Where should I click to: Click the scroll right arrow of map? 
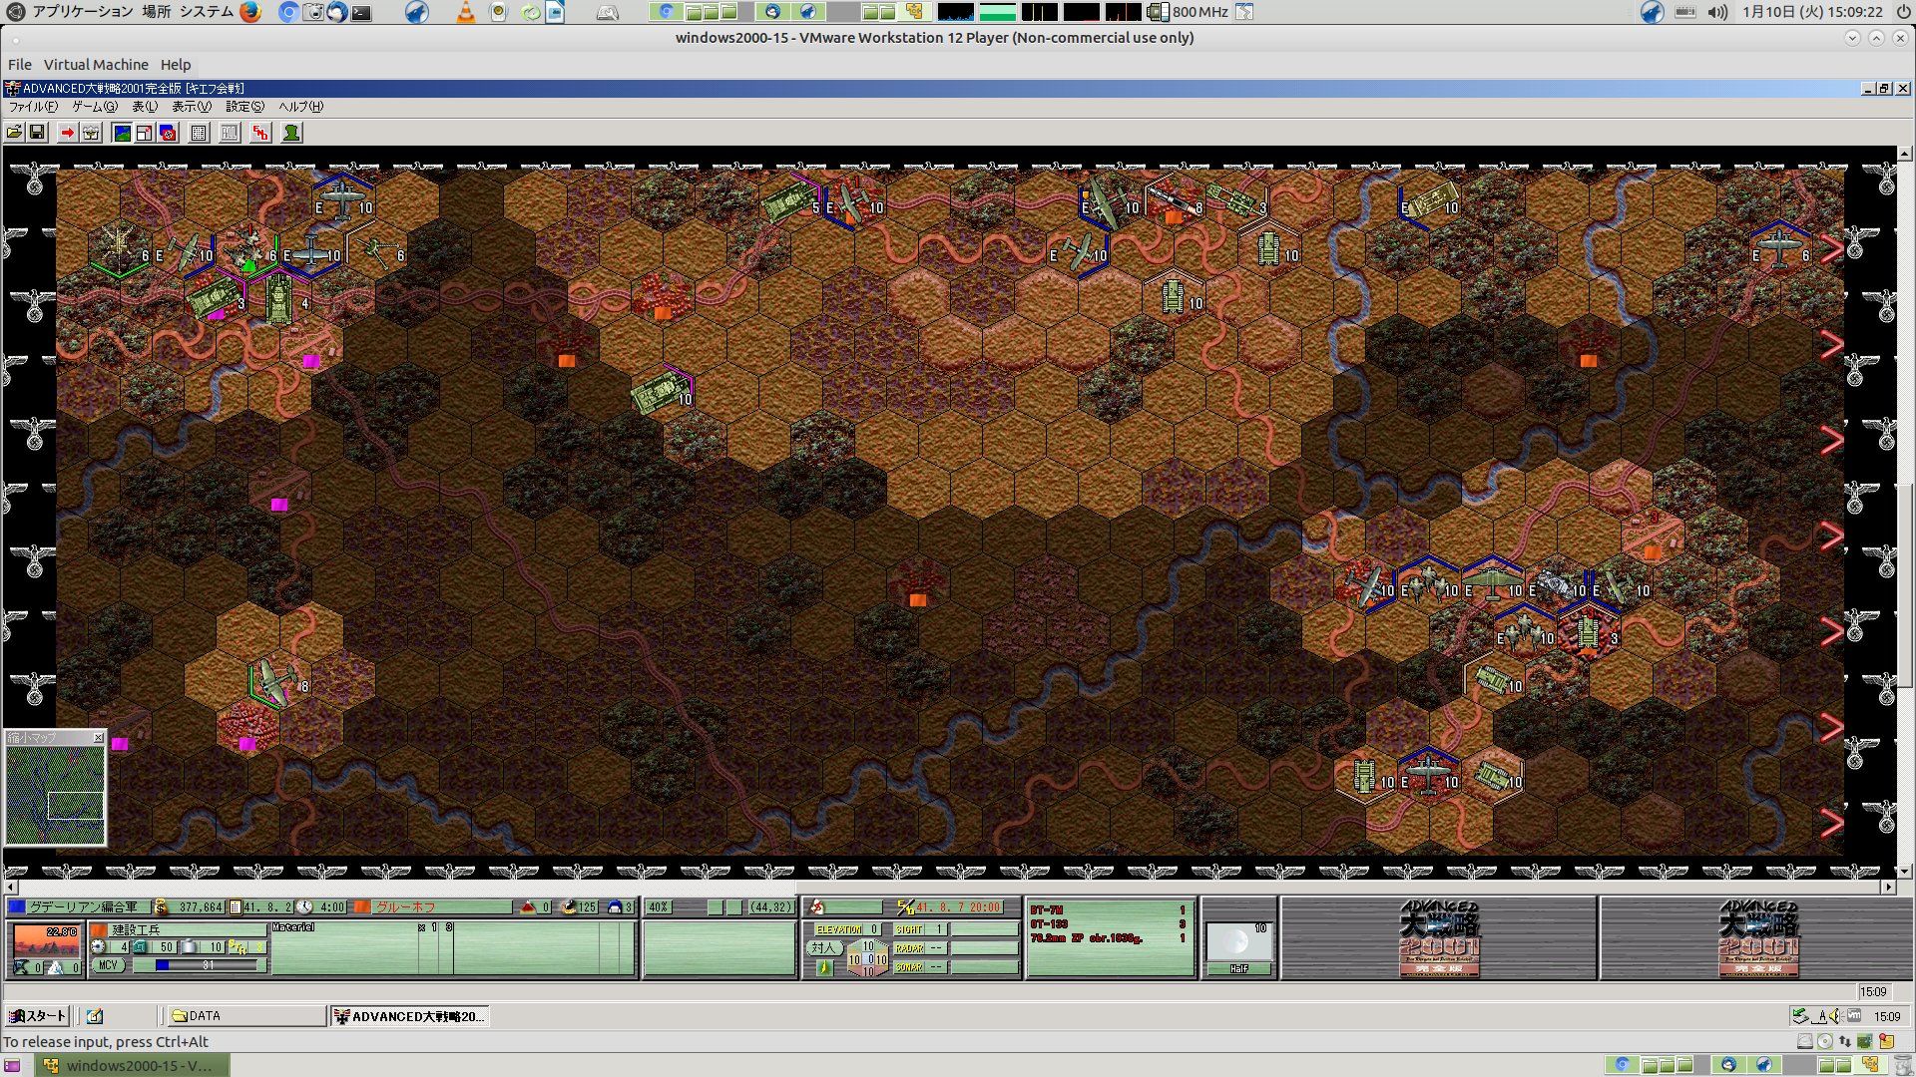point(1888,887)
